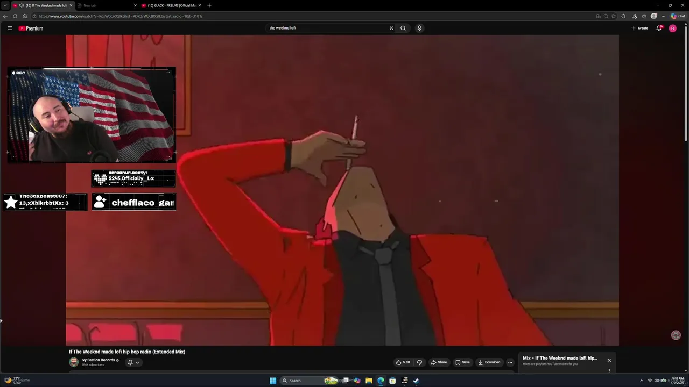Close the 6LACK - PRBLMS tab
Image resolution: width=689 pixels, height=387 pixels.
[200, 5]
